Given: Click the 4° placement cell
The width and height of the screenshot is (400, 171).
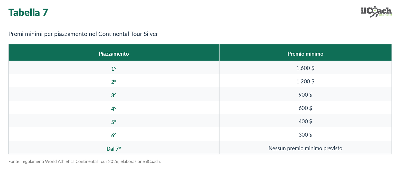Looking at the screenshot, I should point(114,108).
